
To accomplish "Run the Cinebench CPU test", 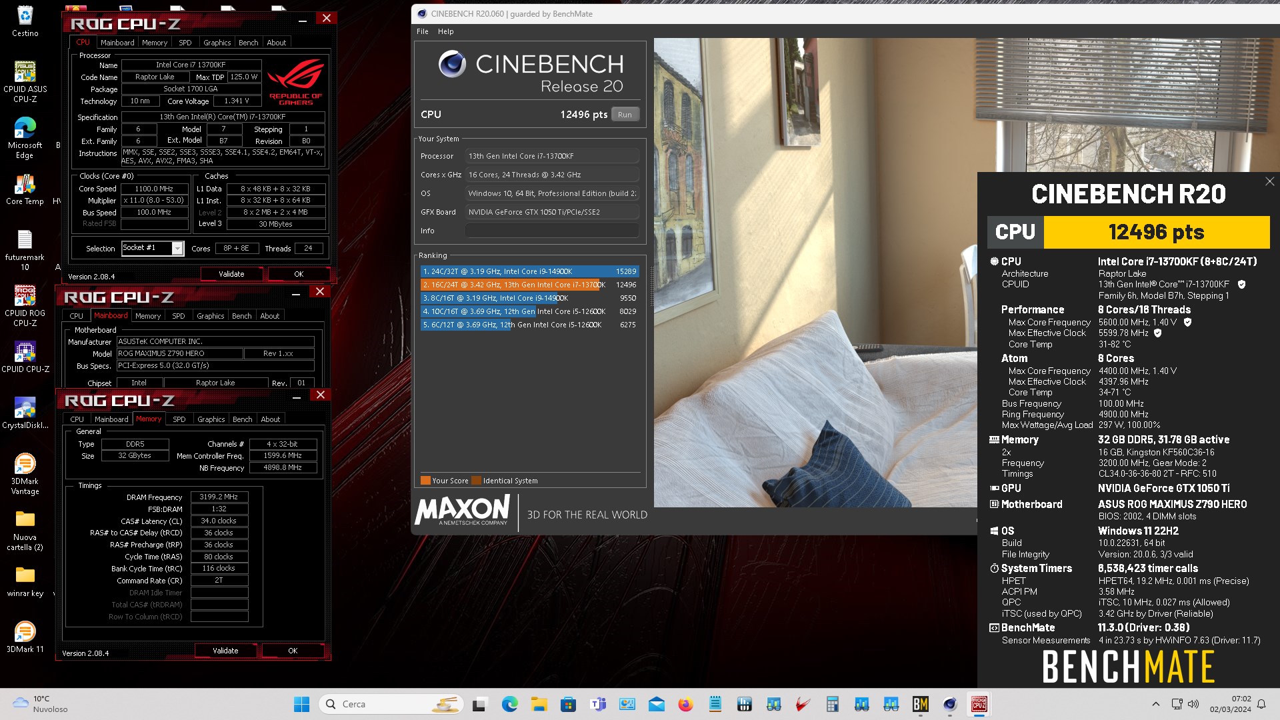I will [625, 115].
